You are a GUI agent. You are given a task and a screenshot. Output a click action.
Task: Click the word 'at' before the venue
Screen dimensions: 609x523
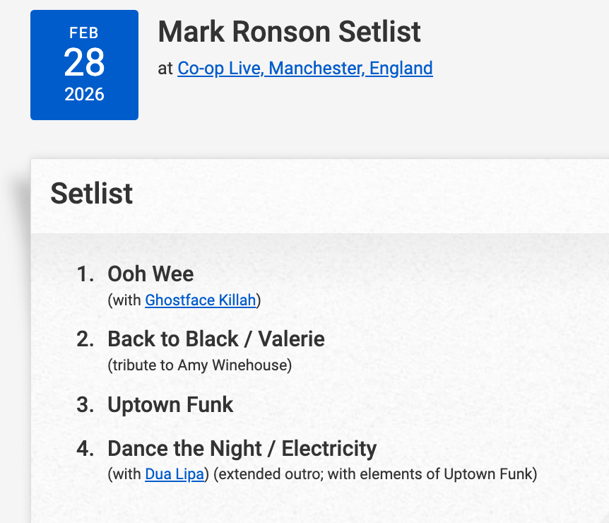tap(165, 69)
